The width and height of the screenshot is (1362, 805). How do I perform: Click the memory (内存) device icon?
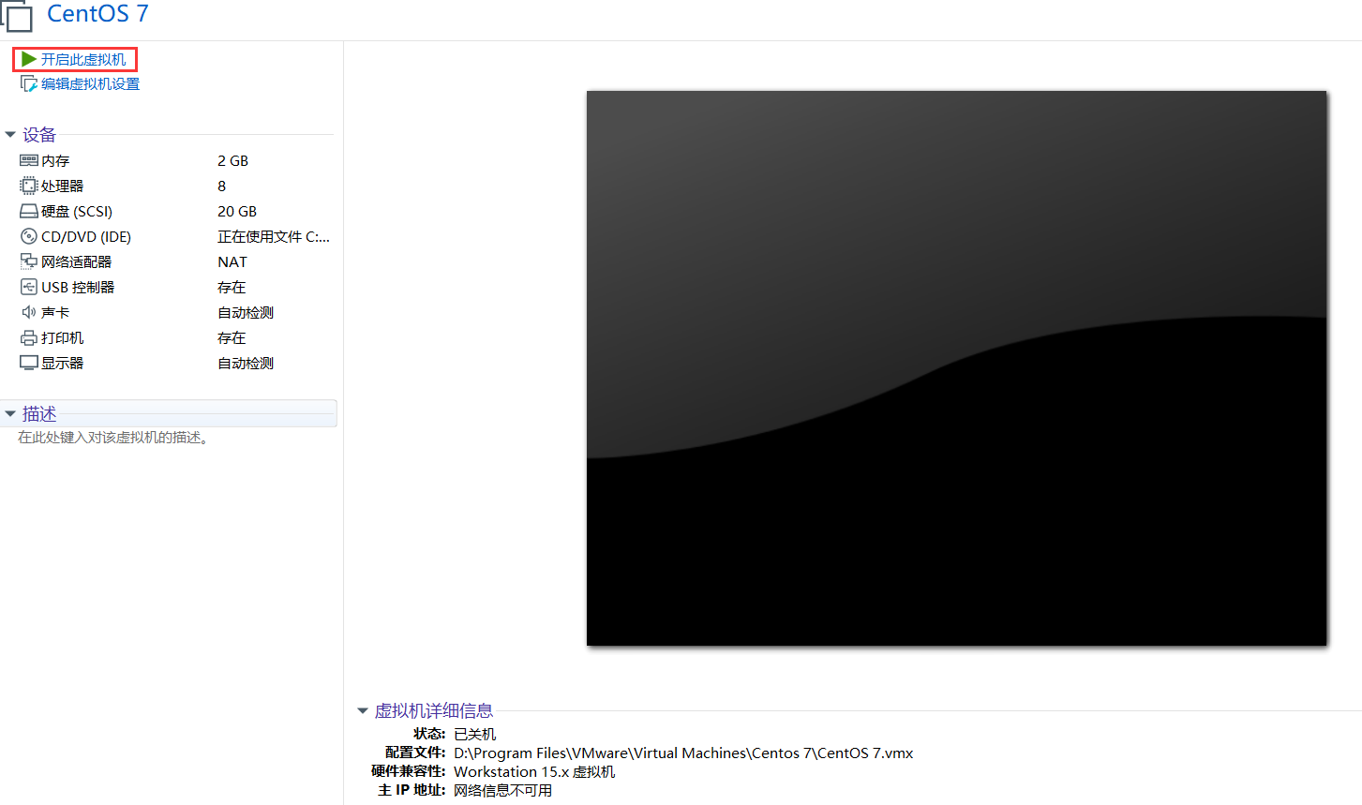29,161
